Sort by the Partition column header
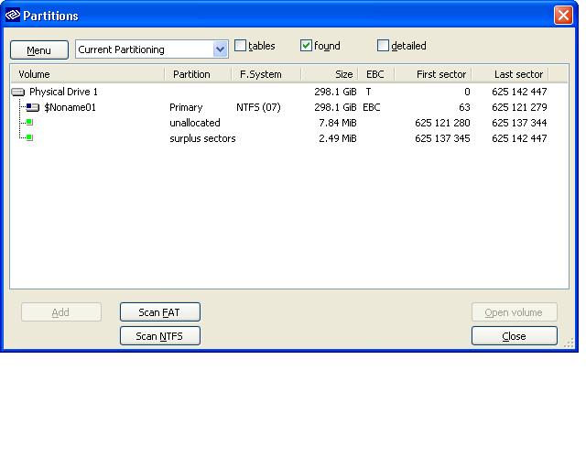586x469 pixels. click(x=198, y=74)
